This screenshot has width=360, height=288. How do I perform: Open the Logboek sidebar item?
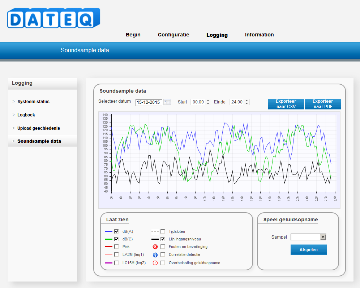tap(26, 115)
